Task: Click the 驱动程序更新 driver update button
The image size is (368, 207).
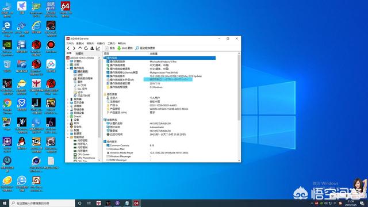Action: (145, 48)
